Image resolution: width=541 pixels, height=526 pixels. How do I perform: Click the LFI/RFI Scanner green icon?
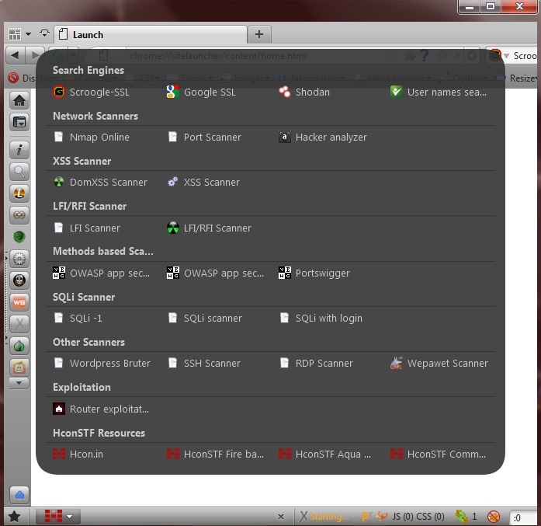173,228
